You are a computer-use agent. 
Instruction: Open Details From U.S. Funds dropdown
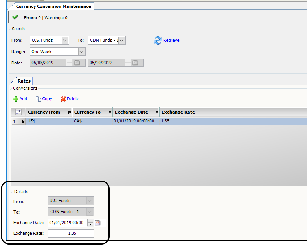90,201
